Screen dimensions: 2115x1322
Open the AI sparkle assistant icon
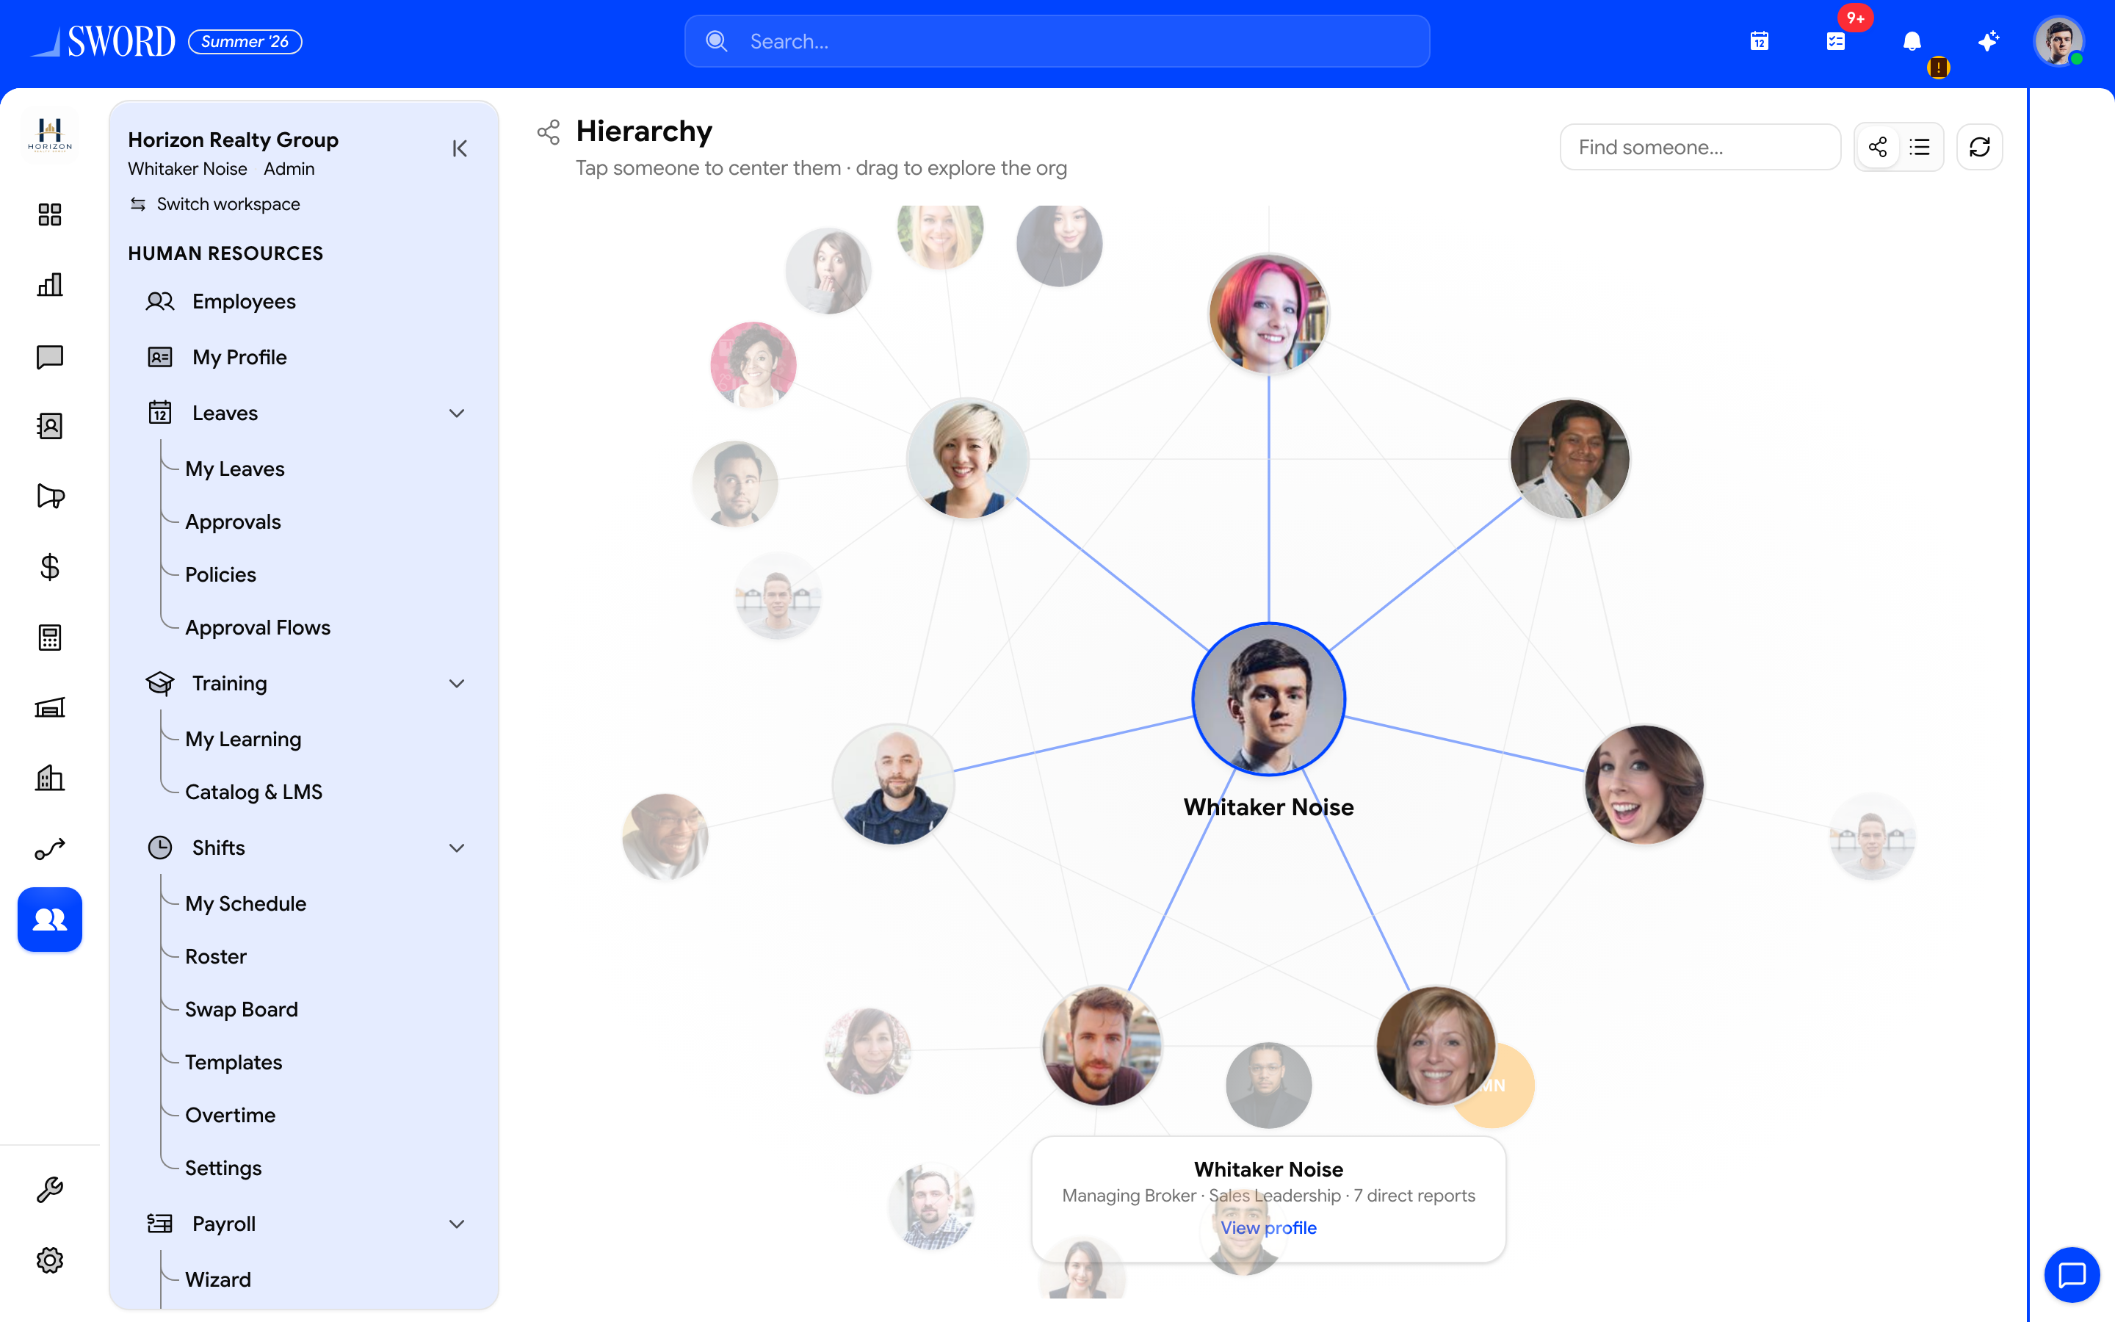click(x=1987, y=41)
